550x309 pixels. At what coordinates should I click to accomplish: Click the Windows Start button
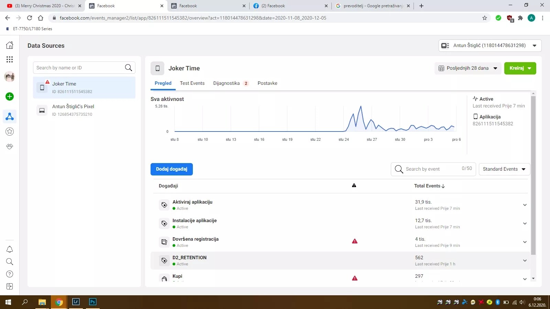pyautogui.click(x=8, y=302)
